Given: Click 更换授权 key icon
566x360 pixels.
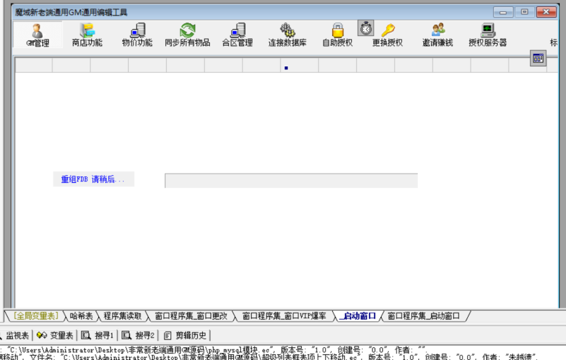Looking at the screenshot, I should click(387, 35).
